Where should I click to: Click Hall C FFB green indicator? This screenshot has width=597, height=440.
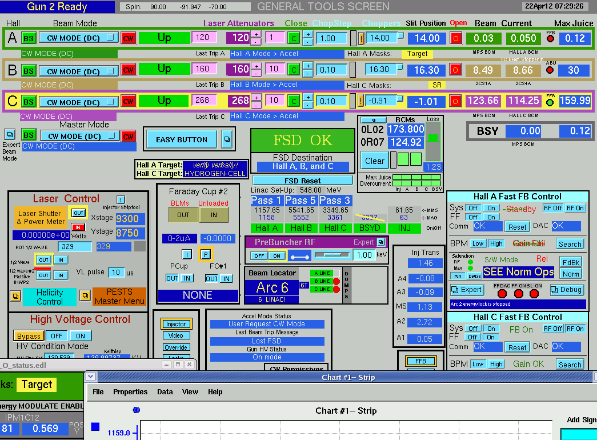pos(550,102)
